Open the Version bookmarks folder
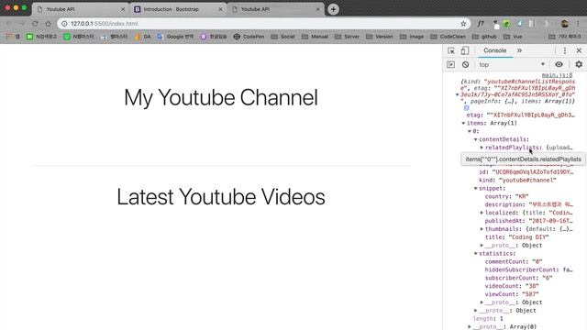 click(x=380, y=37)
